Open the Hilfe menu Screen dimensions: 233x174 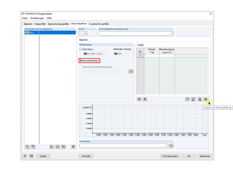point(49,18)
